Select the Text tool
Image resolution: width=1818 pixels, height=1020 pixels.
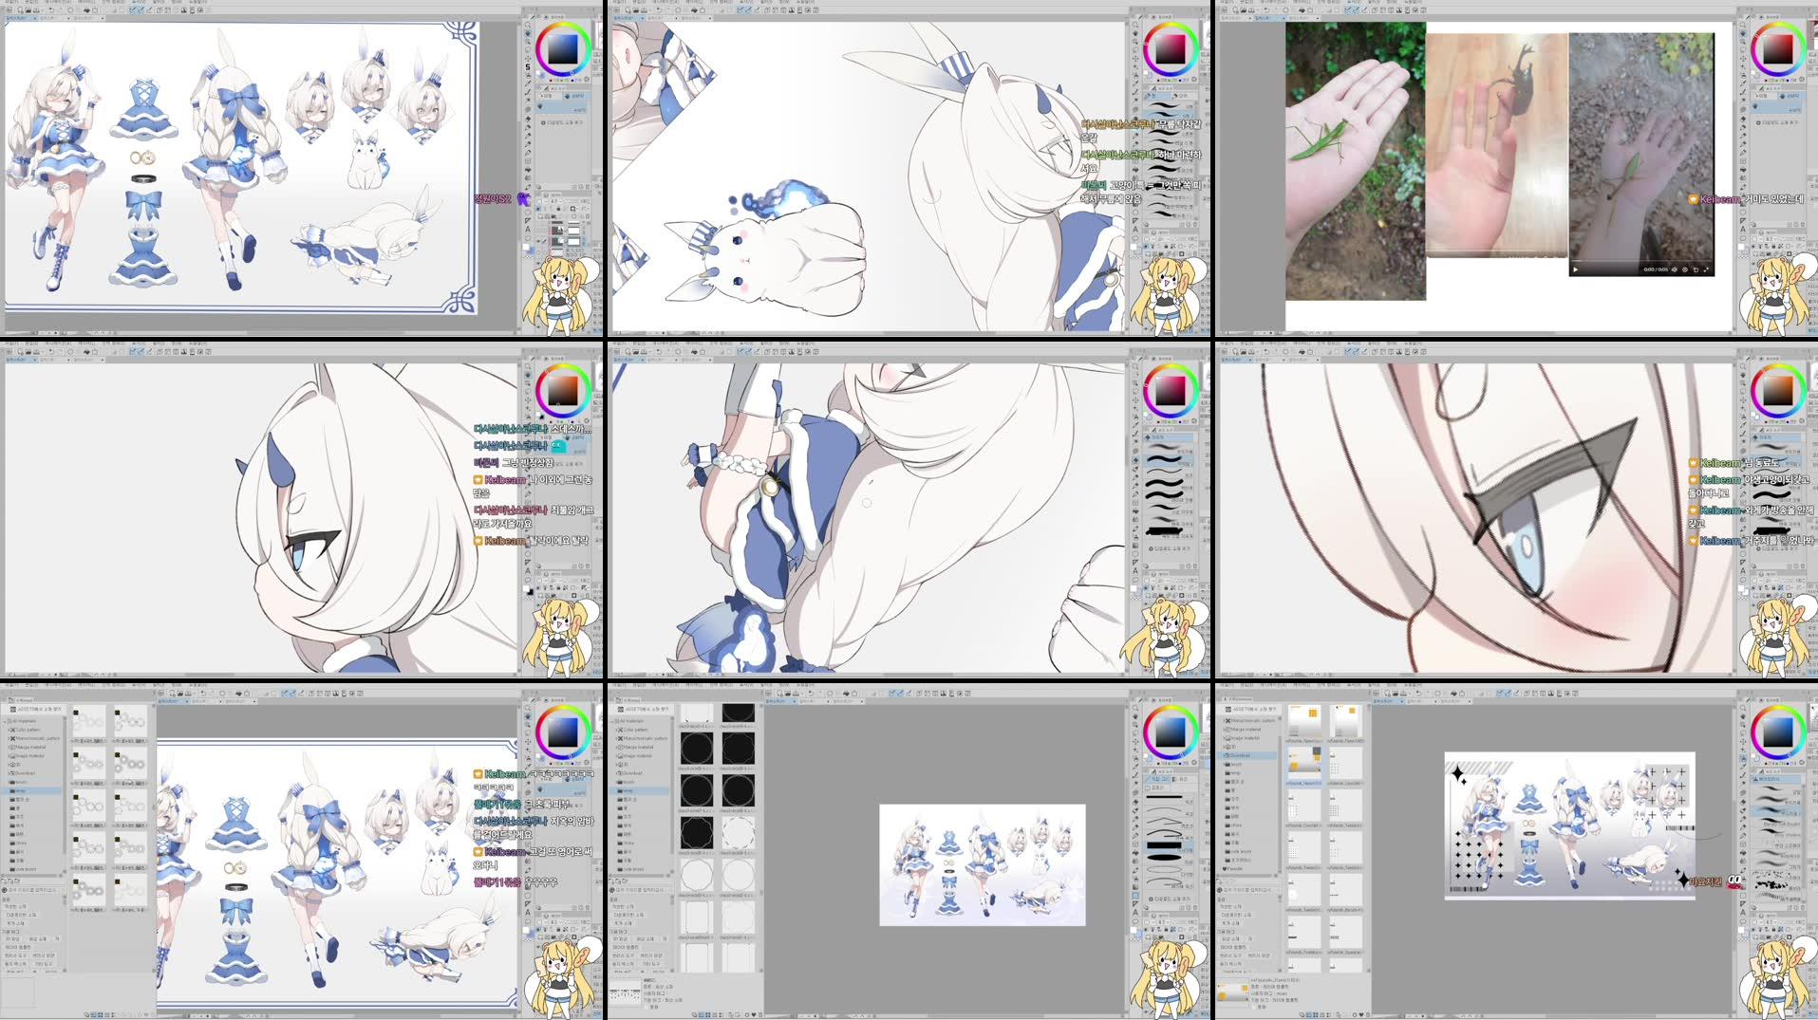(x=529, y=229)
